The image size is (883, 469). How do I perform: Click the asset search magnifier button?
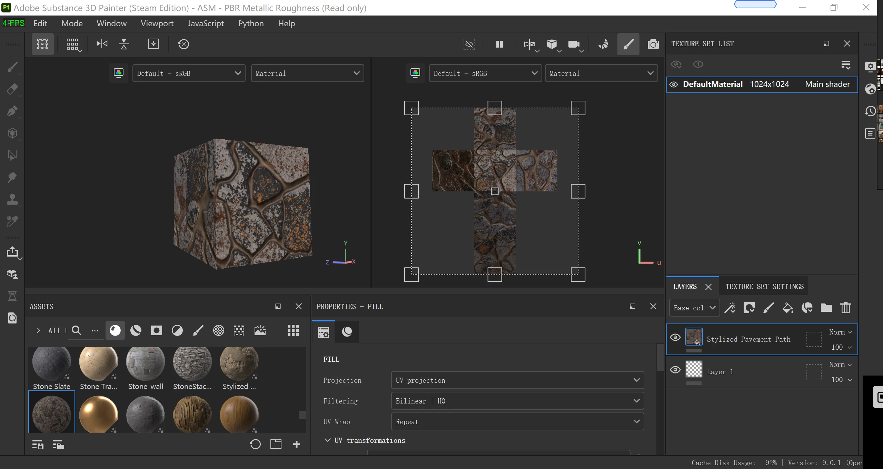point(77,330)
